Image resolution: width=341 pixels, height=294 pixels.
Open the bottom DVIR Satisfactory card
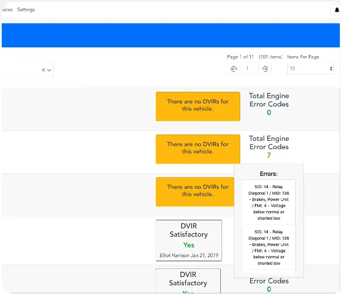(188, 281)
